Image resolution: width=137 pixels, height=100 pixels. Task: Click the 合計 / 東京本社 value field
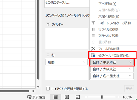pyautogui.click(x=112, y=62)
